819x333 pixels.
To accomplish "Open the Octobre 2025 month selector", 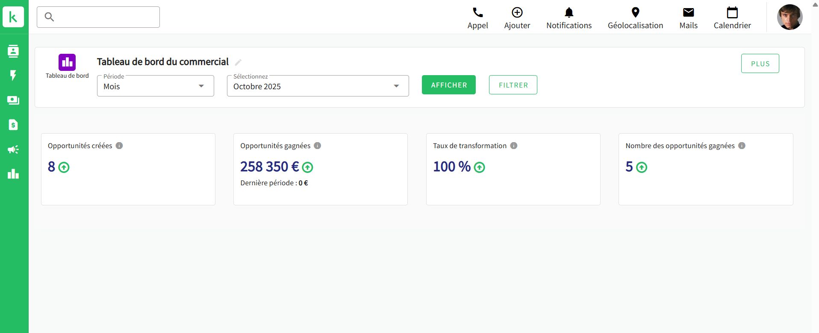I will [317, 86].
